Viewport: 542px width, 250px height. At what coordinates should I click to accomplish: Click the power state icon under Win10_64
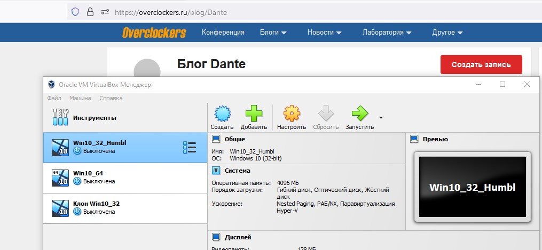click(77, 181)
